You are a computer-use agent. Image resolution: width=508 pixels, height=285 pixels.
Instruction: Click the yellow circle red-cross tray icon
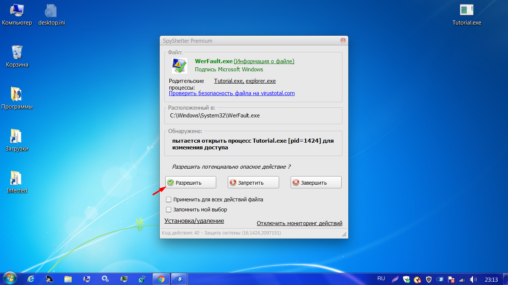418,279
